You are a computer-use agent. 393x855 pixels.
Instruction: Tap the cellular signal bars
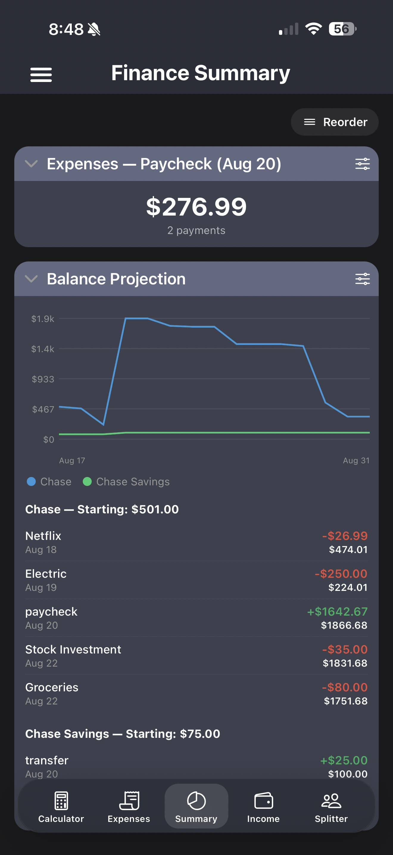pos(288,29)
